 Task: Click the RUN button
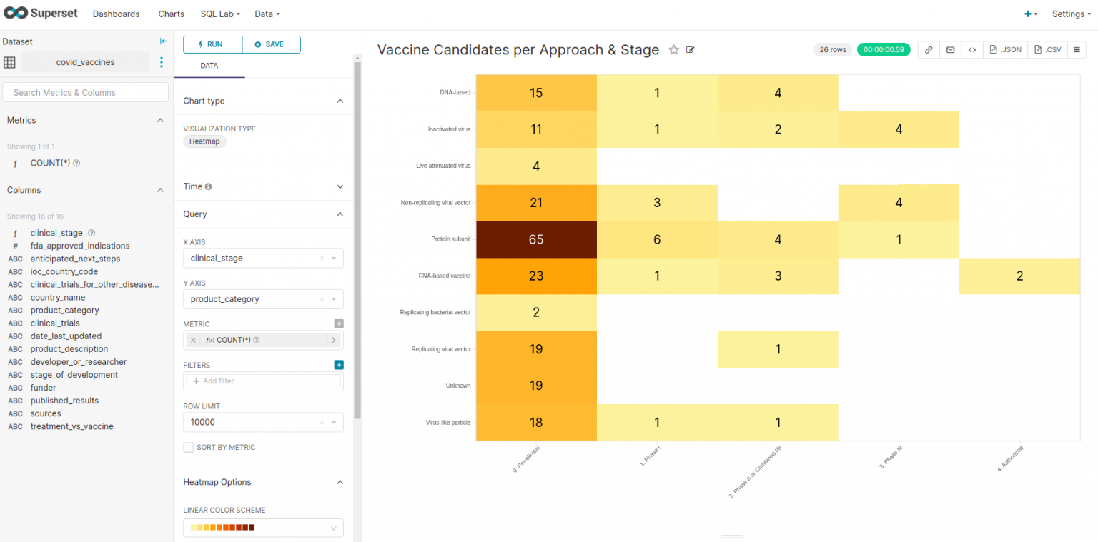pyautogui.click(x=212, y=44)
